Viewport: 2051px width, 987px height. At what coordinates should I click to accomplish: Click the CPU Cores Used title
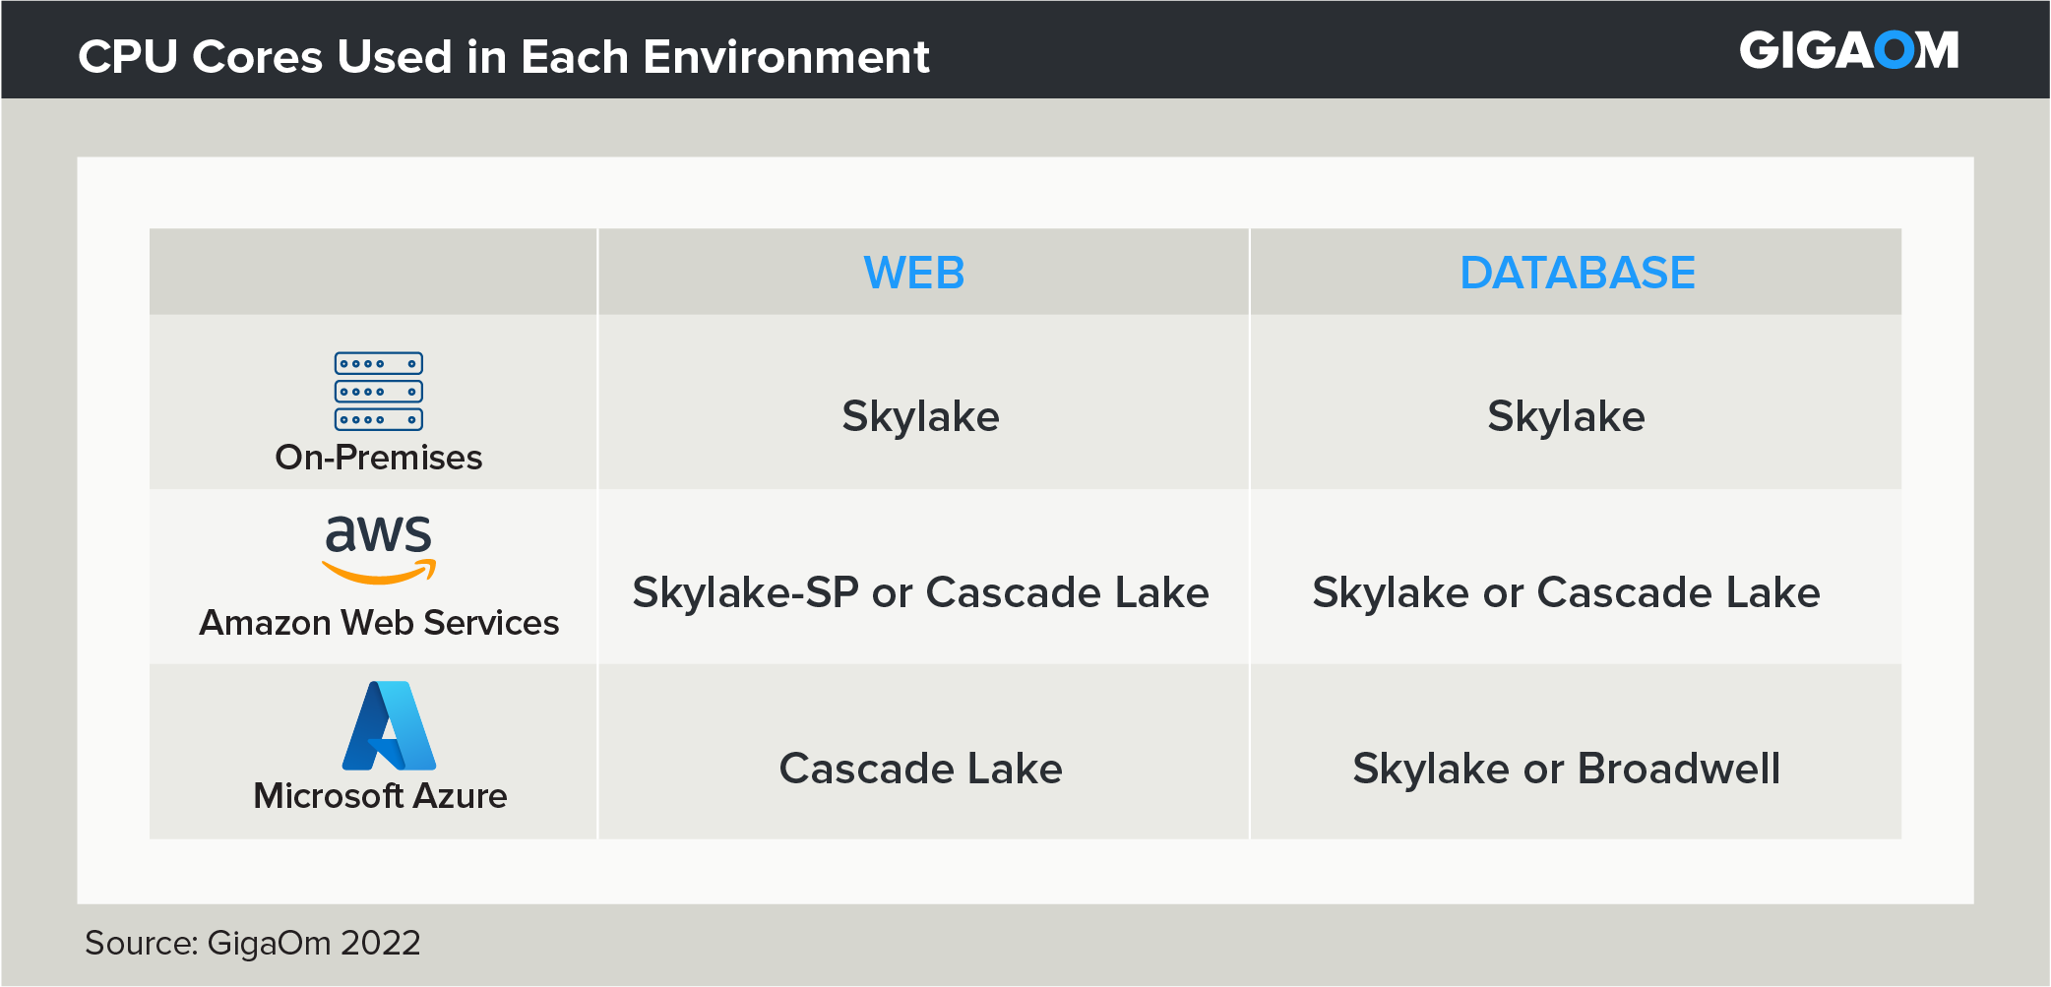tap(503, 57)
